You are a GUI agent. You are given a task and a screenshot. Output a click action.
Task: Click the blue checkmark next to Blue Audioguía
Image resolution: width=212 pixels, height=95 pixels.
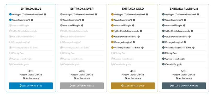(10, 14)
